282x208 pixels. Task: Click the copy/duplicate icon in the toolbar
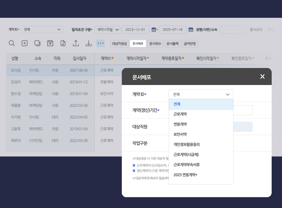tap(37, 43)
